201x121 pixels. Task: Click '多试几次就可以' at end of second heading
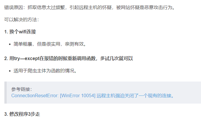(116, 59)
